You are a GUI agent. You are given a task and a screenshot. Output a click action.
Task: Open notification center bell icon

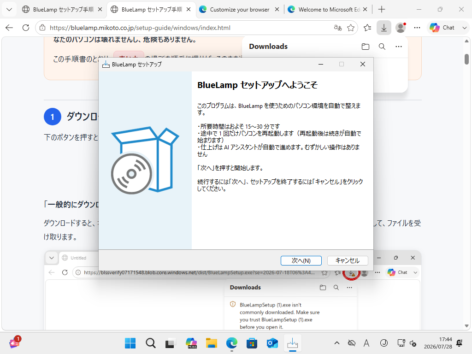tap(460, 343)
